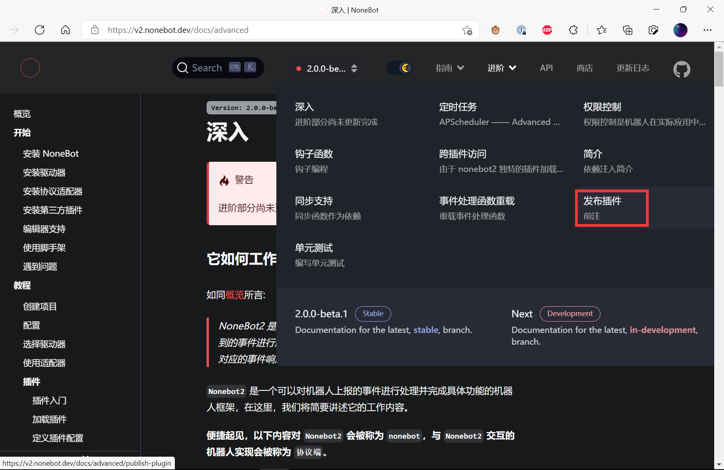Open the Adblock Plus extension icon
Image resolution: width=724 pixels, height=470 pixels.
coord(547,30)
